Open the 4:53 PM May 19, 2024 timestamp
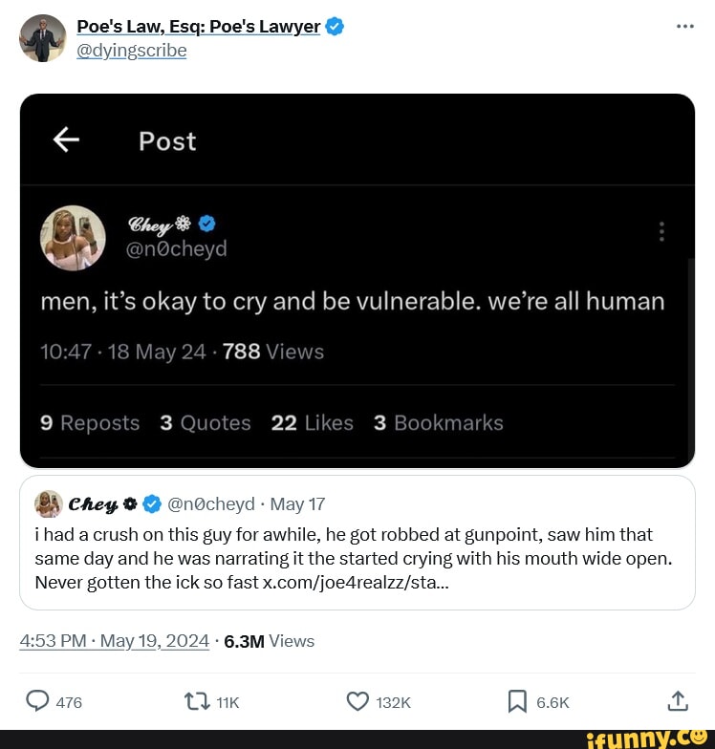Image resolution: width=715 pixels, height=749 pixels. 114,641
